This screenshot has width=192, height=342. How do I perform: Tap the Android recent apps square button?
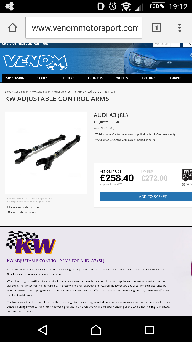click(x=149, y=330)
